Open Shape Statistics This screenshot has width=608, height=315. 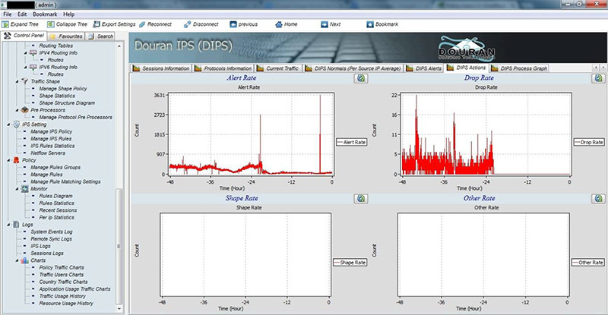(x=57, y=96)
